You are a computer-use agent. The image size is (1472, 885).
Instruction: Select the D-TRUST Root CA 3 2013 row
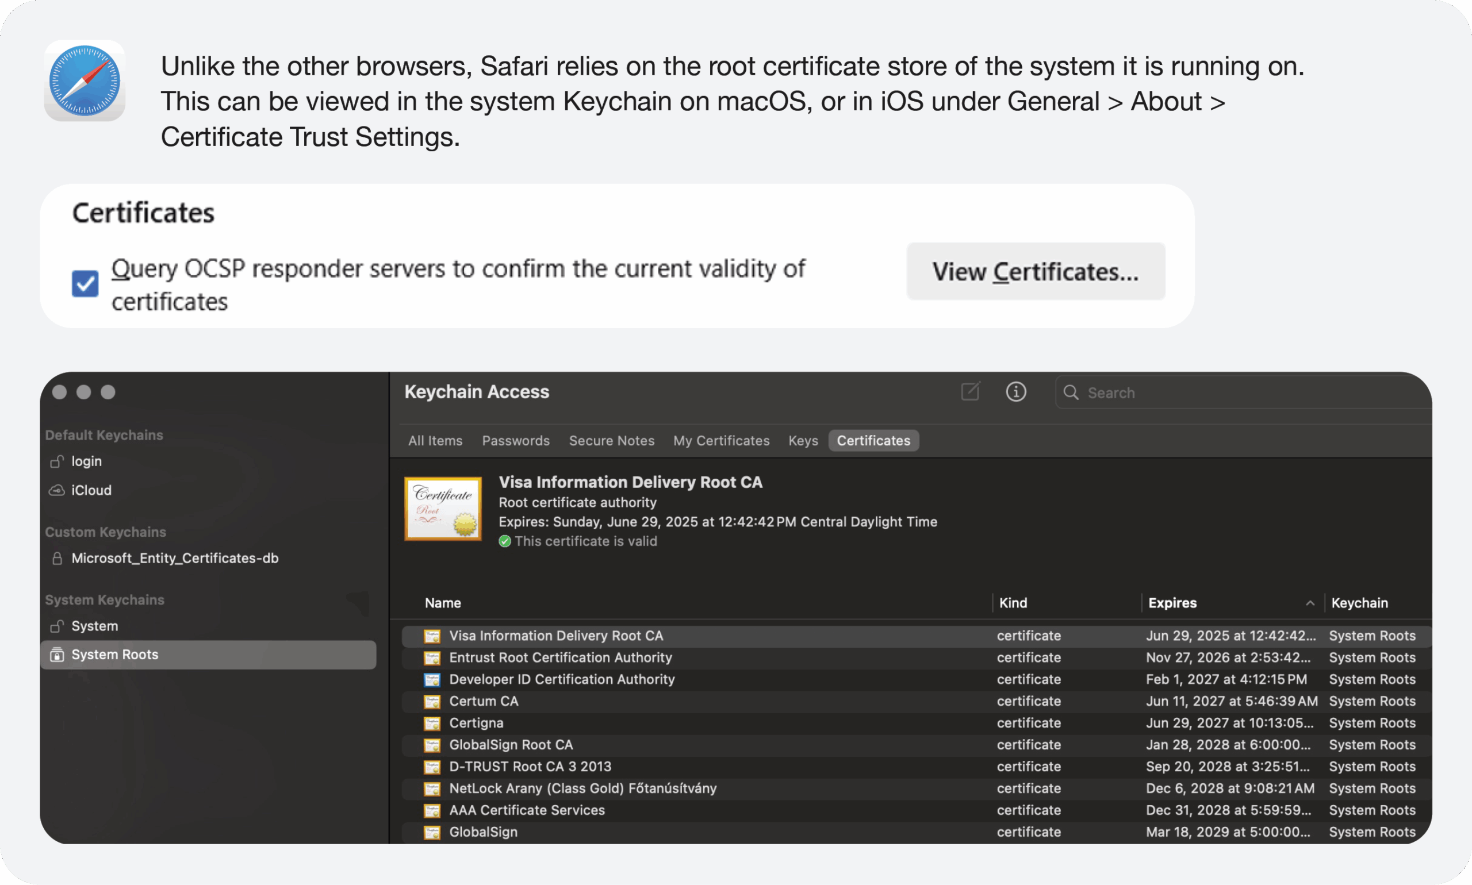tap(917, 767)
